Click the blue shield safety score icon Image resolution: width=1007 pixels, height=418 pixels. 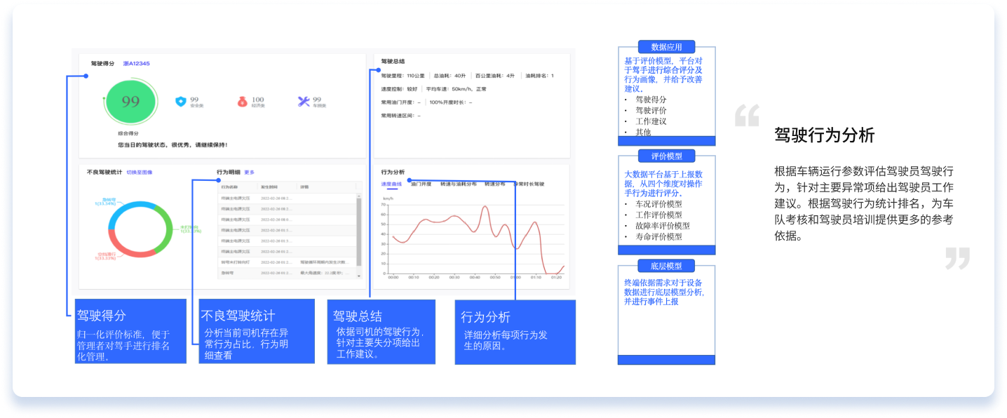point(182,100)
